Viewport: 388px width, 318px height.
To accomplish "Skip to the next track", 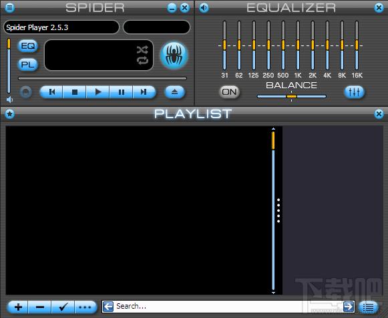I will pos(144,92).
